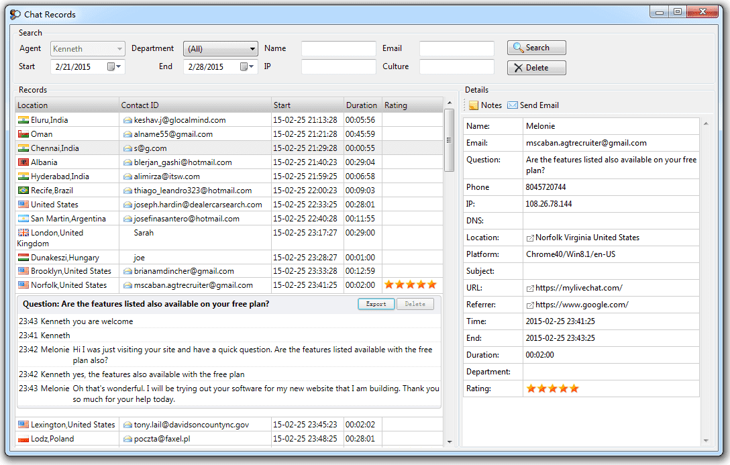Image resolution: width=730 pixels, height=465 pixels.
Task: Click the external link icon beside Norfolk Virginia
Action: coord(529,237)
